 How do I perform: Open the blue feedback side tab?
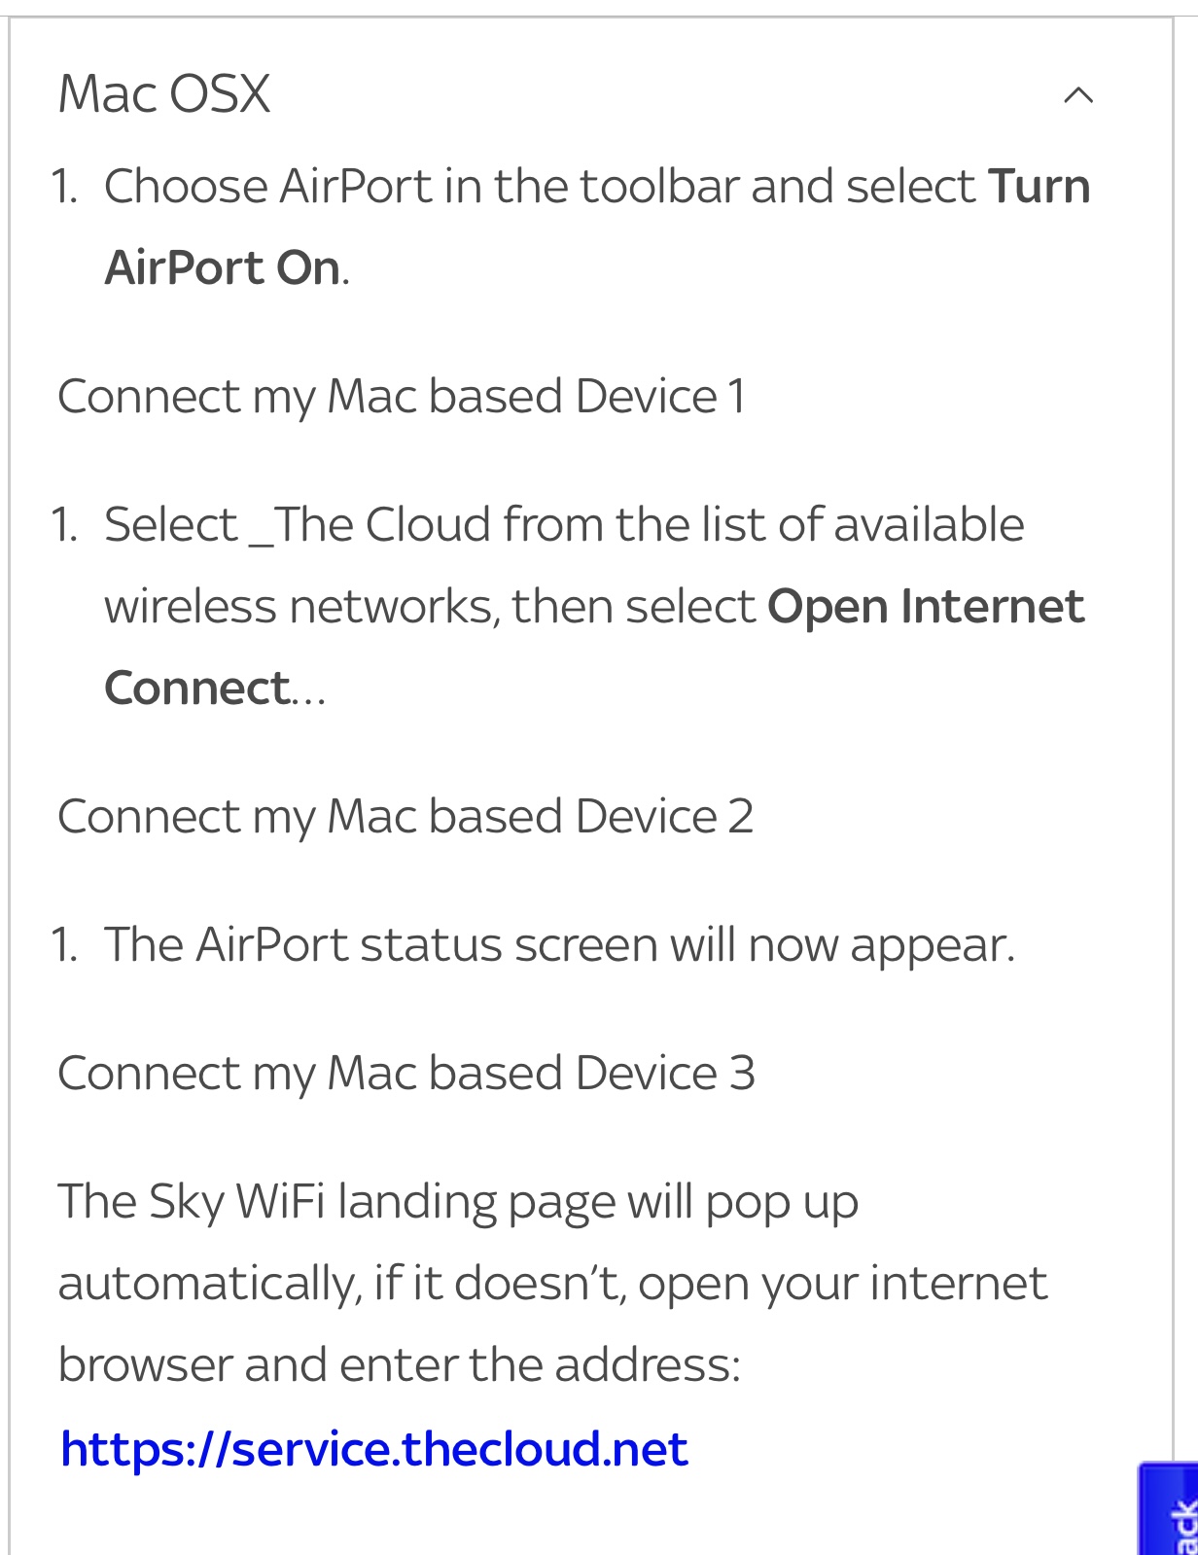click(x=1170, y=1513)
